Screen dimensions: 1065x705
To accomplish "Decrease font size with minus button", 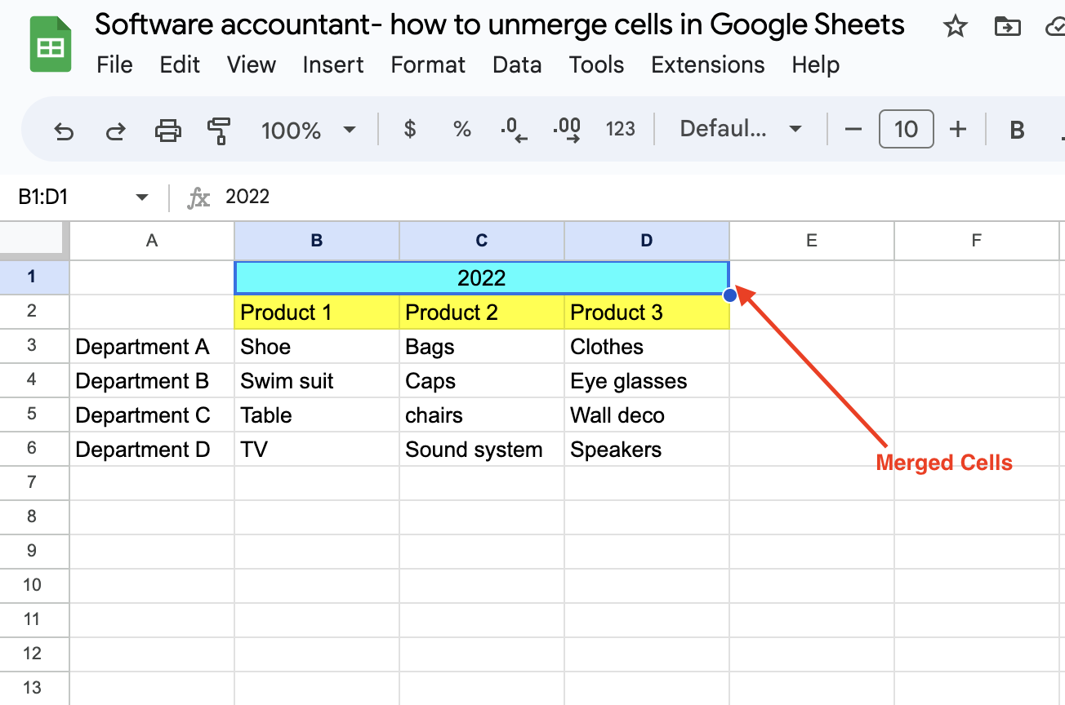I will (853, 129).
